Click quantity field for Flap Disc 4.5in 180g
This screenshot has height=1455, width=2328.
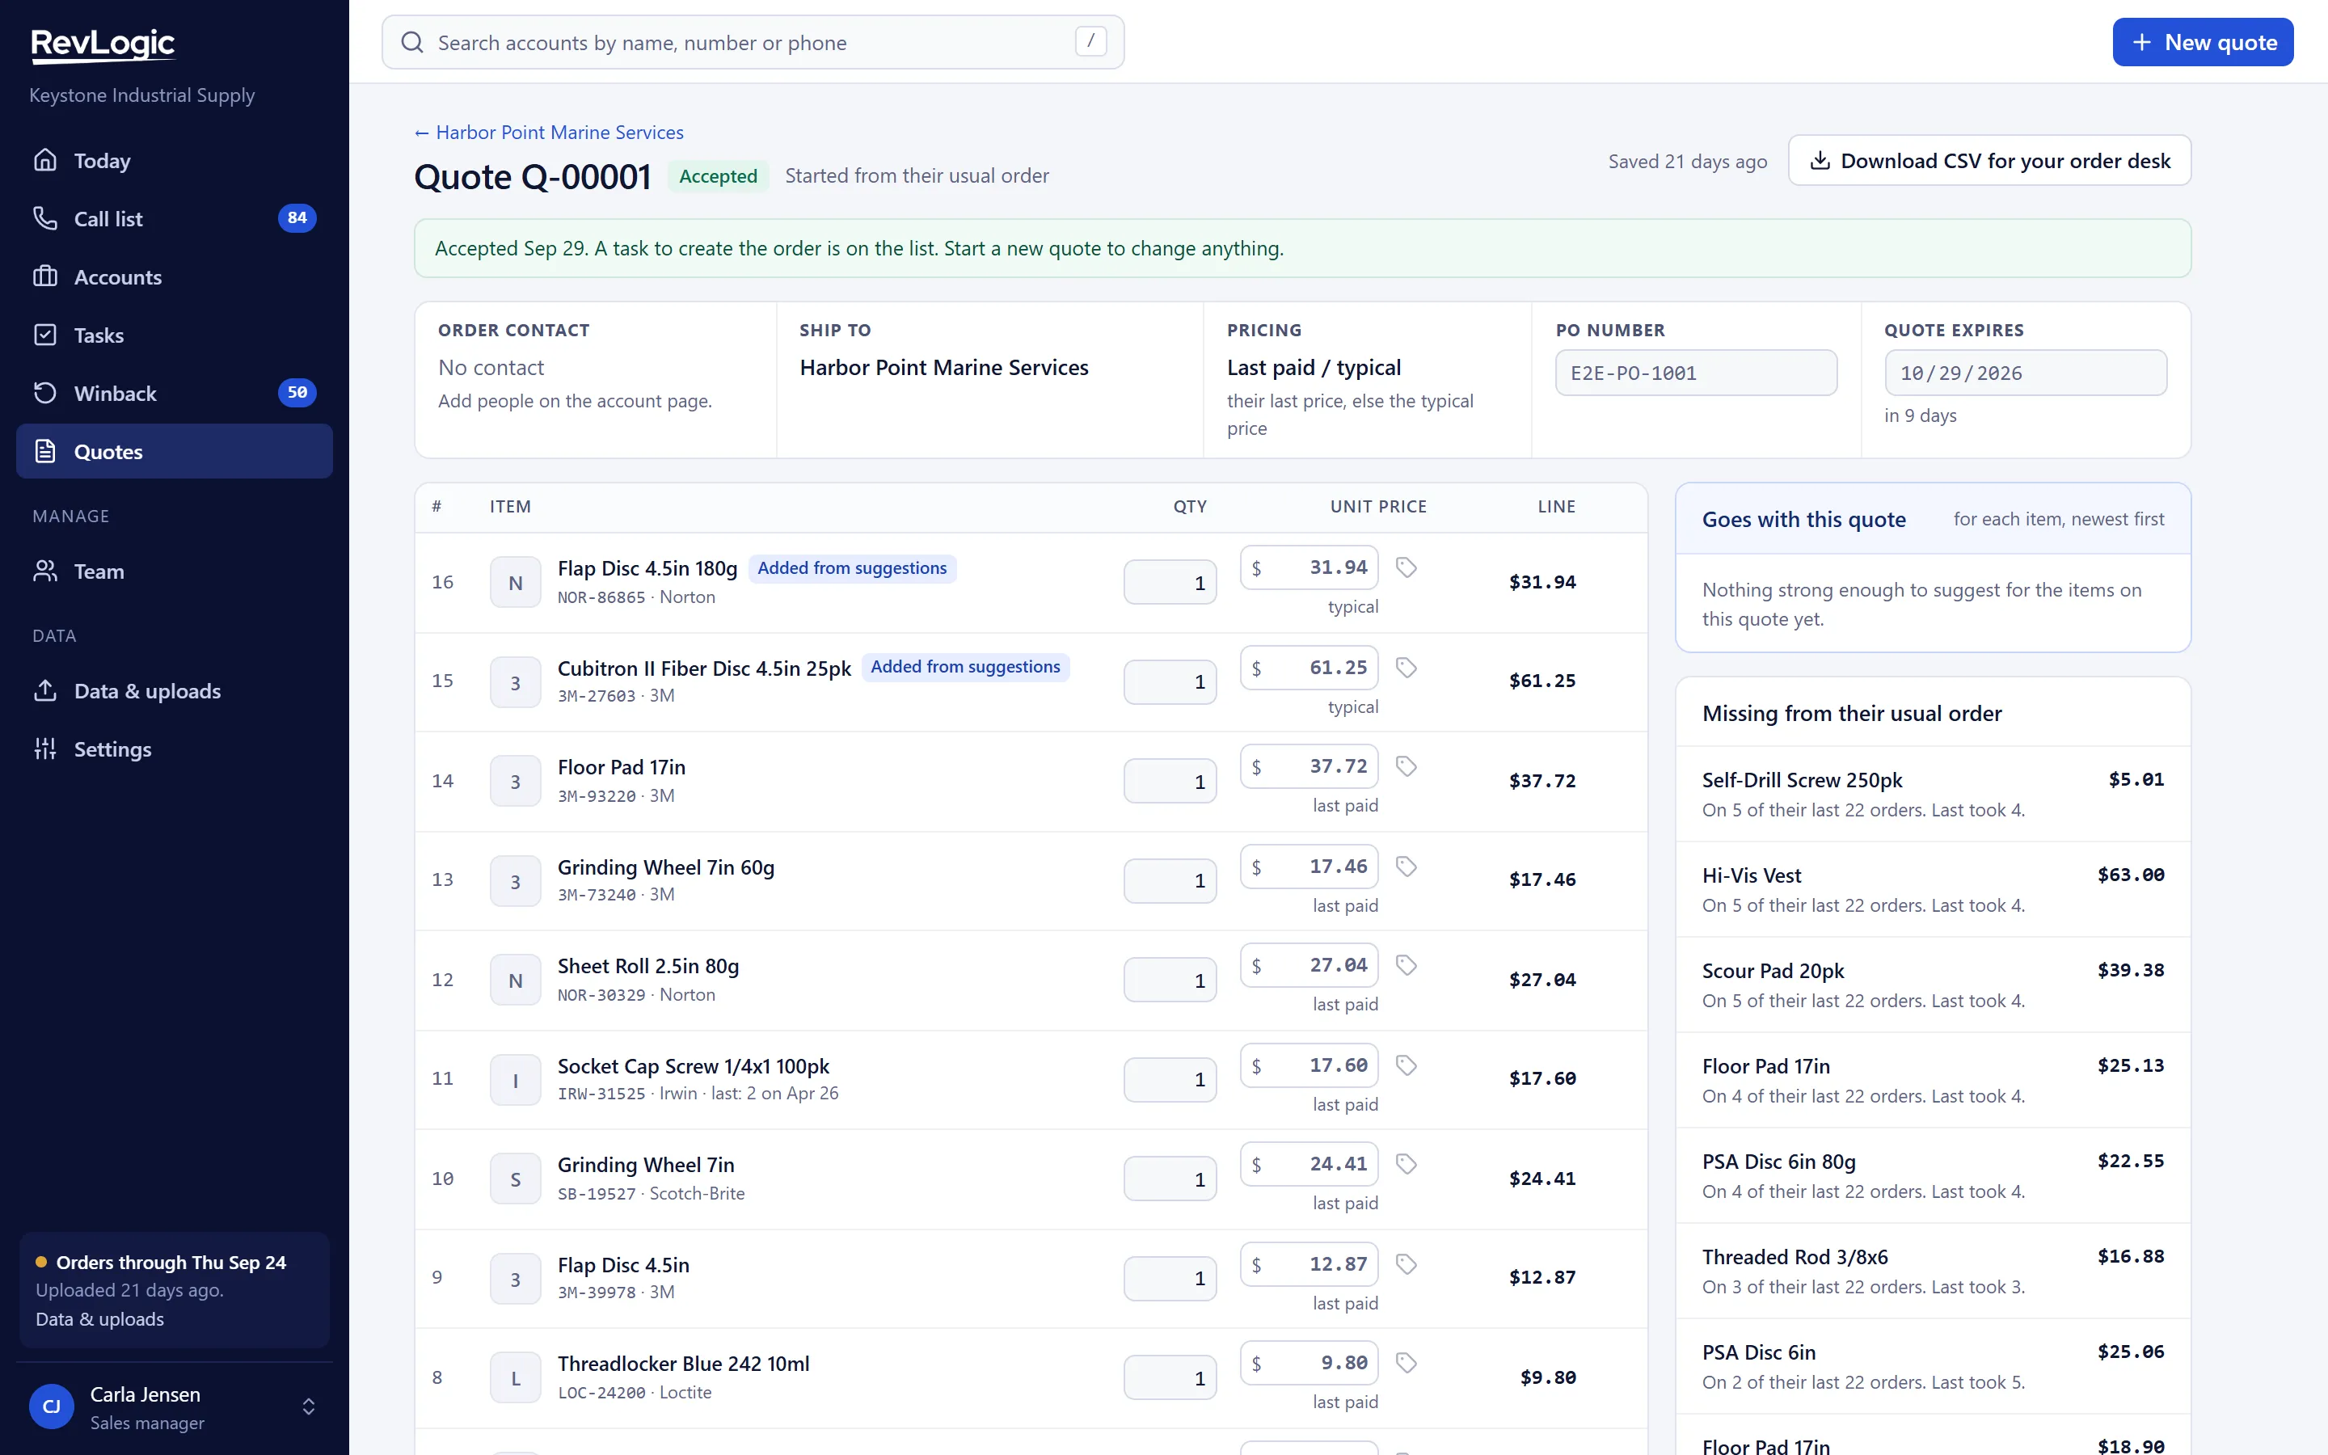click(1170, 583)
